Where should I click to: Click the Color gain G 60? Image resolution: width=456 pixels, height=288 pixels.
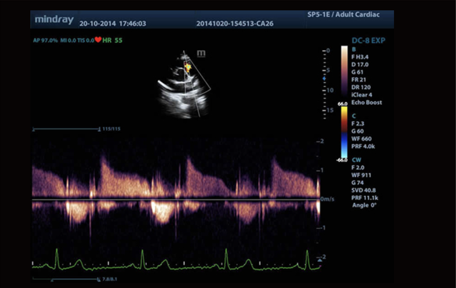pos(358,131)
